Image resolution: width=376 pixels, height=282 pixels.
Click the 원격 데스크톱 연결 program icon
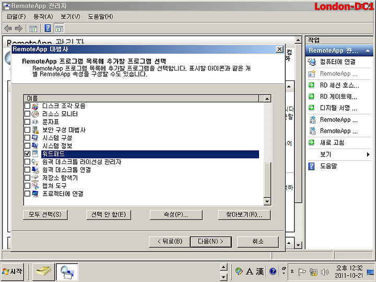pyautogui.click(x=36, y=170)
